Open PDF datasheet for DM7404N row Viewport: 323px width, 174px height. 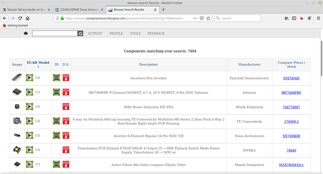click(66, 77)
